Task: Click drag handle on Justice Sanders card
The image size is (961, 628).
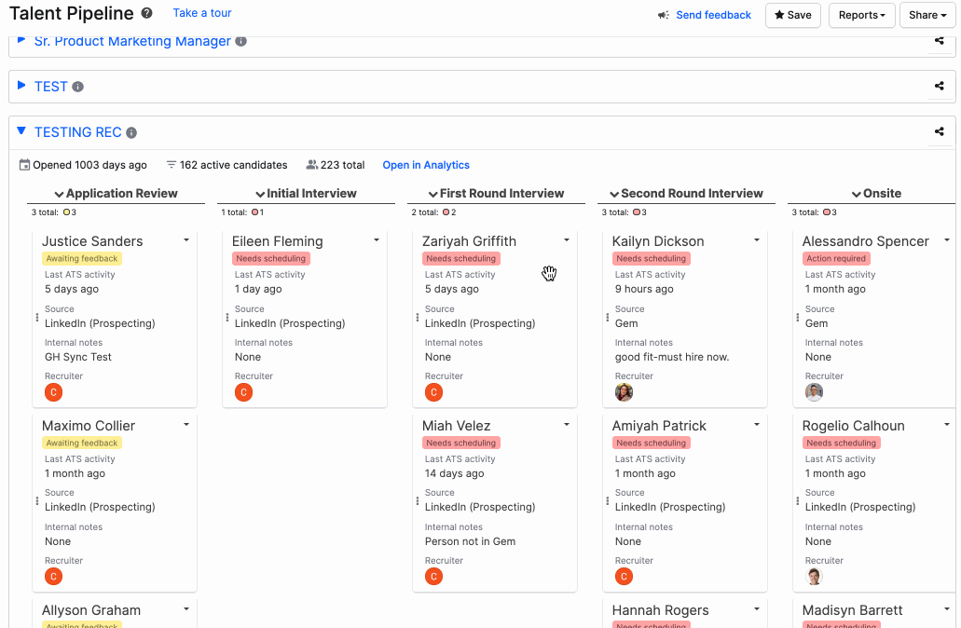Action: [37, 318]
